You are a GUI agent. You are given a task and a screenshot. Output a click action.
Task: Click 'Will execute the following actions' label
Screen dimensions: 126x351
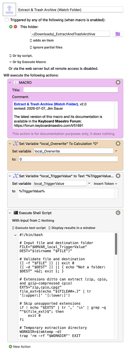click(31, 75)
